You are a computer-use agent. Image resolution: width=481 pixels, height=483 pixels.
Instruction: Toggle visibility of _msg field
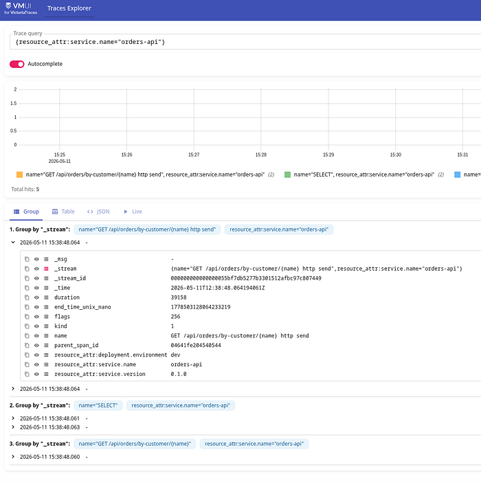[x=36, y=260]
